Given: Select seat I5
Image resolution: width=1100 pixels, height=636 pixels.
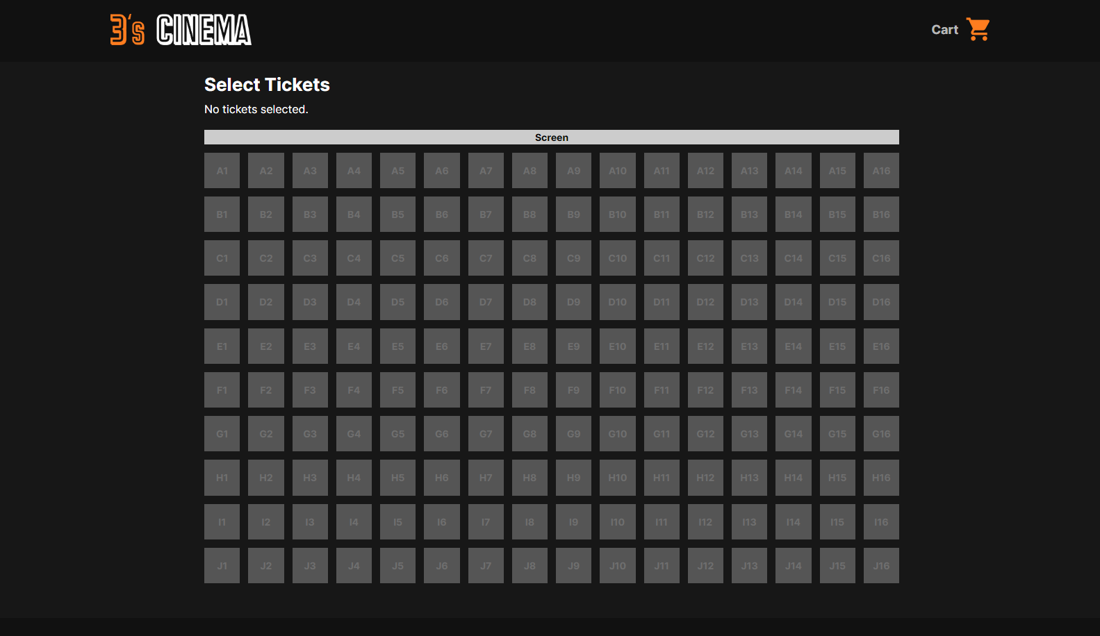Looking at the screenshot, I should coord(397,522).
